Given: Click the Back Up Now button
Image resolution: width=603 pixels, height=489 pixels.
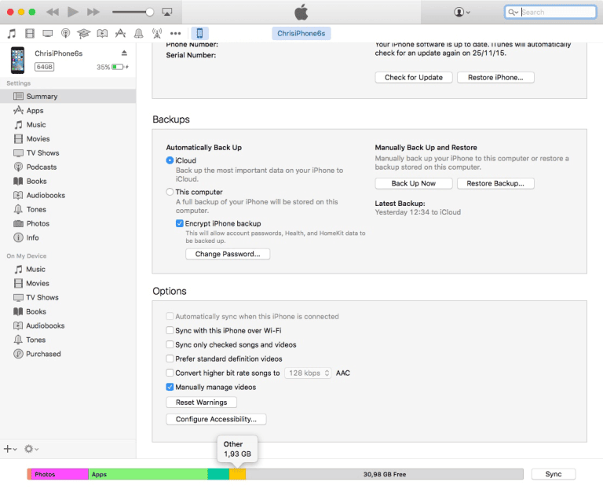Looking at the screenshot, I should [414, 183].
